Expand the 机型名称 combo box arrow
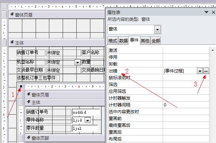Image resolution: width=216 pixels, height=143 pixels. [x=77, y=62]
